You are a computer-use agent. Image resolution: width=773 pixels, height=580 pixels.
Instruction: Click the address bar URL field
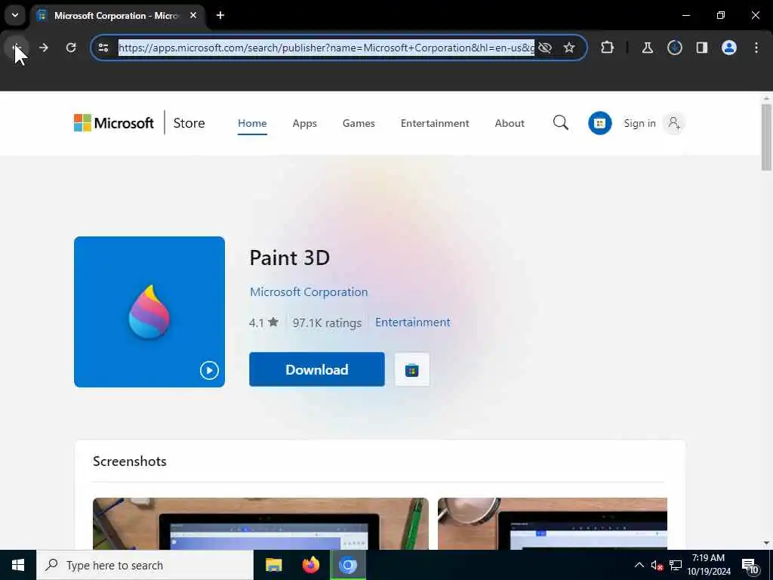[326, 48]
